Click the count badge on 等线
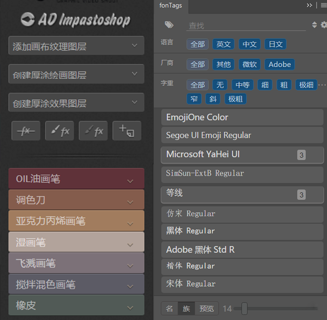The image size is (327, 320). 301,195
